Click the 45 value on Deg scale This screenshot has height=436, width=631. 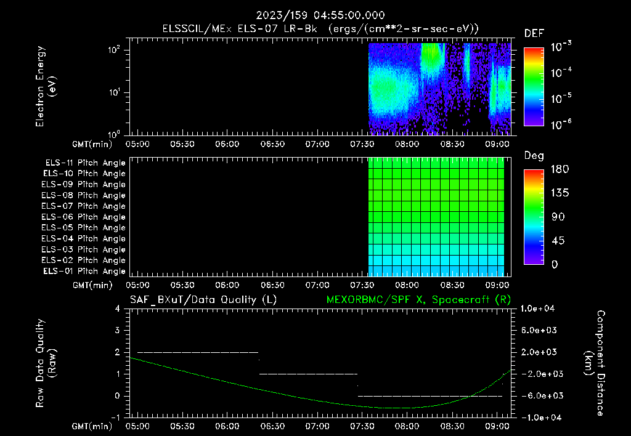click(x=558, y=241)
